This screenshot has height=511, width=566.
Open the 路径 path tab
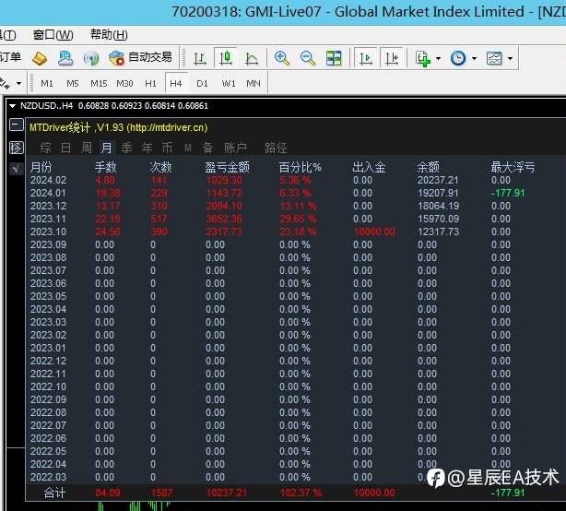coord(276,148)
